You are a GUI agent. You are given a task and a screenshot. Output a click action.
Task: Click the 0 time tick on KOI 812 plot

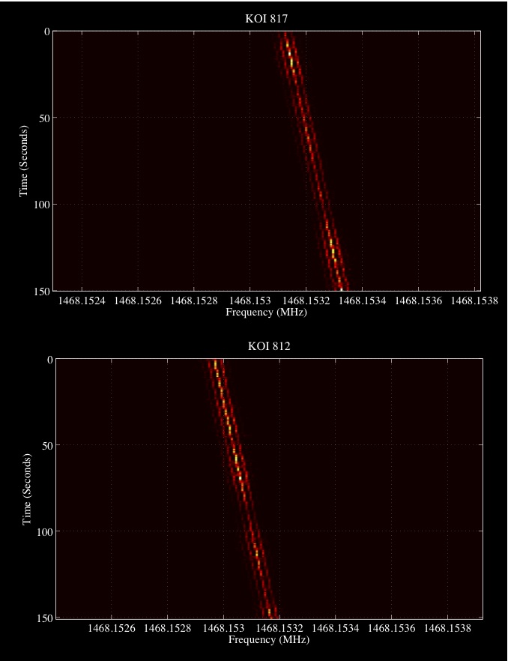[48, 360]
